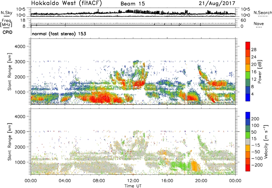
Task: Click the '20:00' time tick label
Action: click(x=201, y=181)
